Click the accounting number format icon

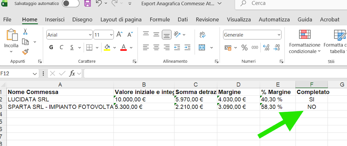[228, 48]
